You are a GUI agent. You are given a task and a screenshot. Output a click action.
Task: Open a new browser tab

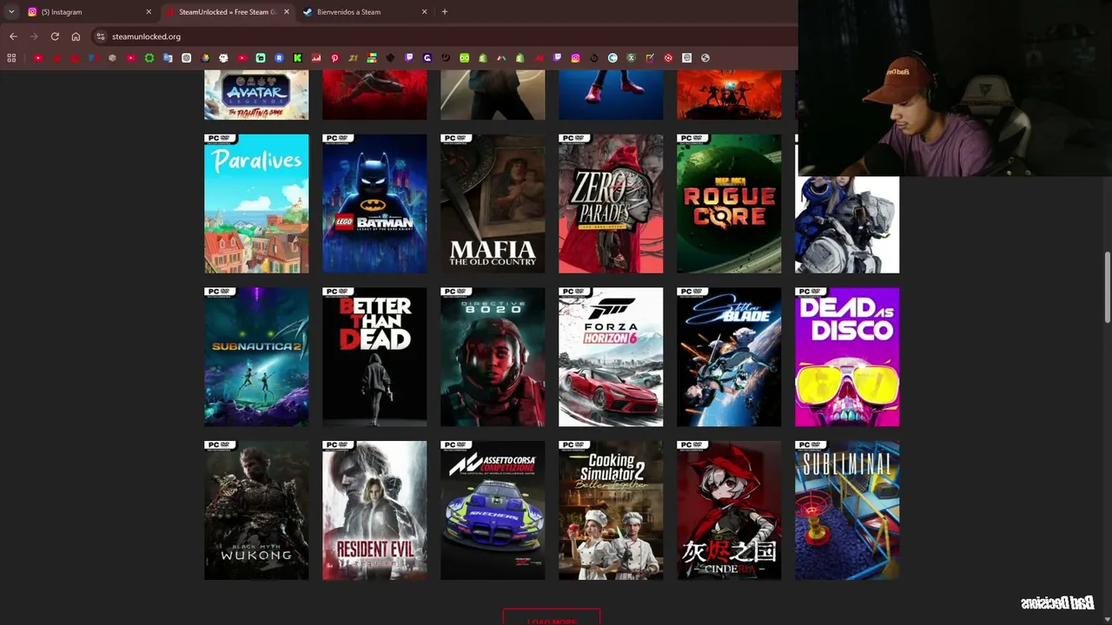point(445,12)
